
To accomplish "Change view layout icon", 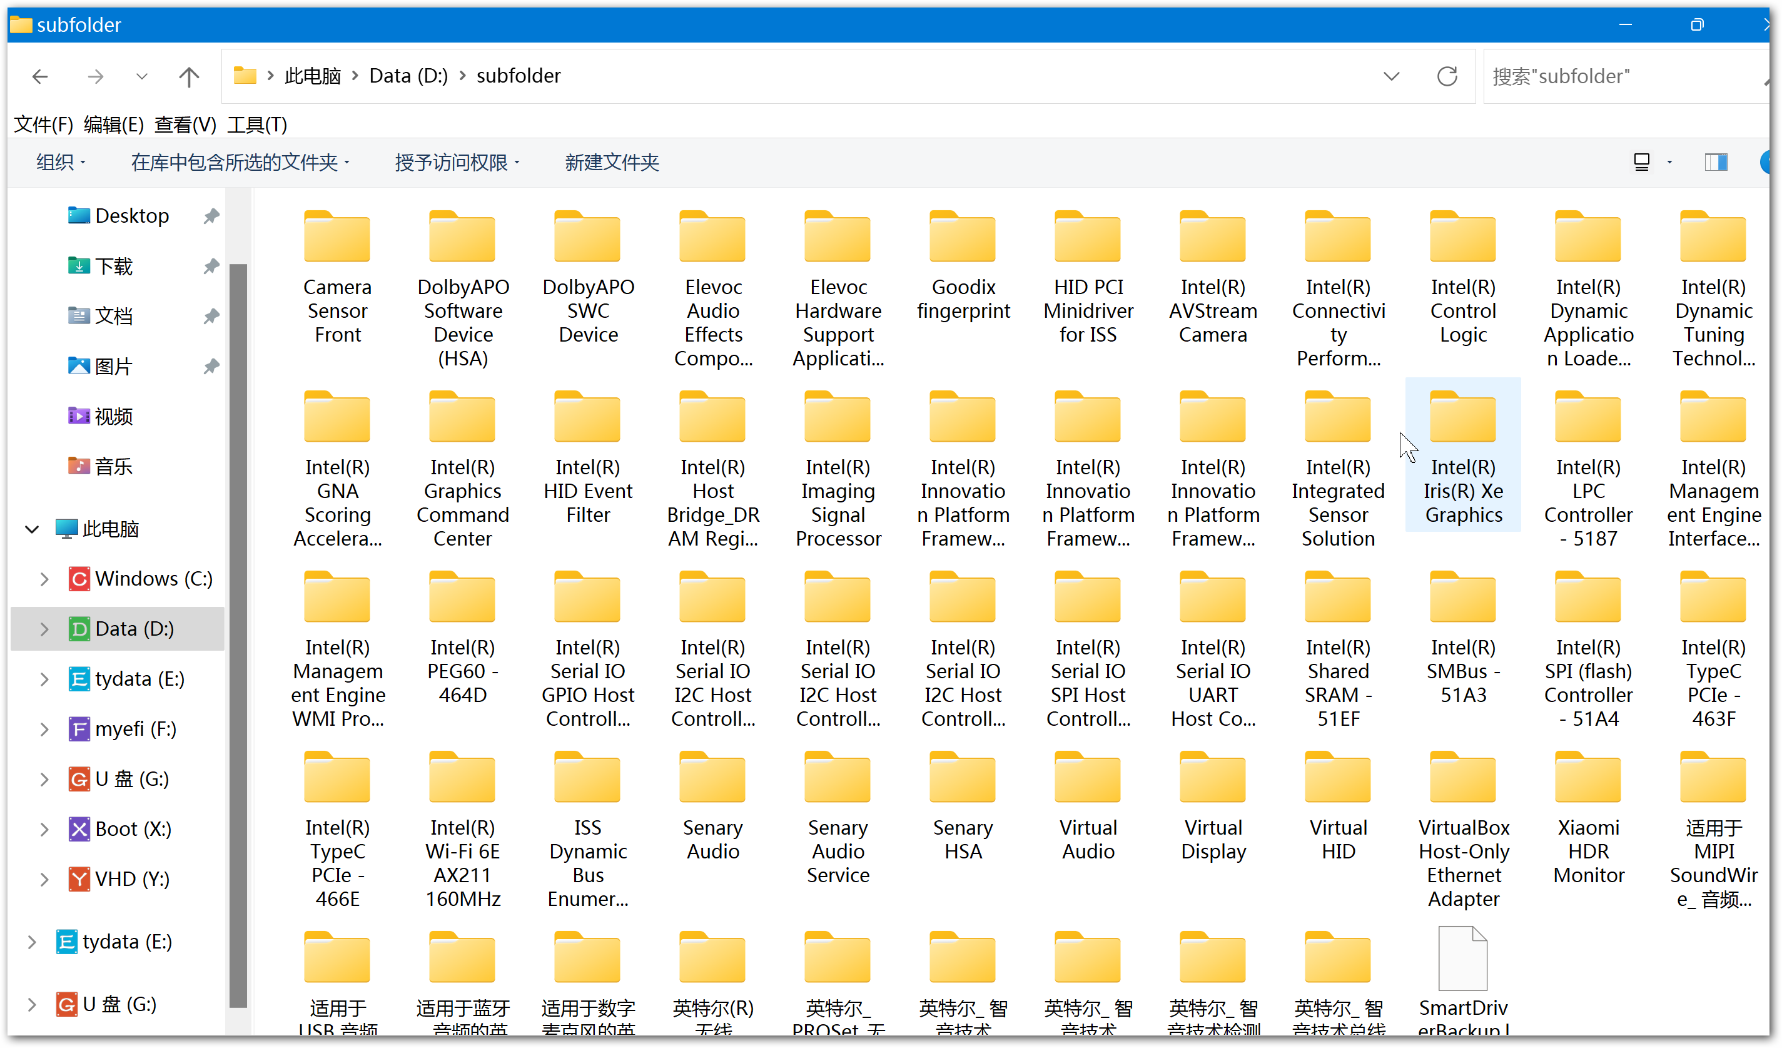I will coord(1641,163).
